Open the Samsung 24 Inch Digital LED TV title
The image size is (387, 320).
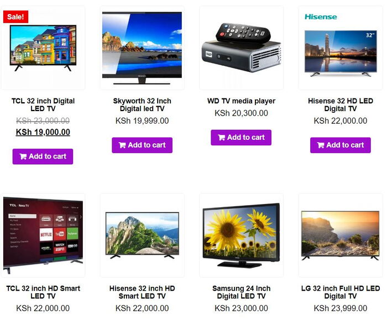point(241,292)
